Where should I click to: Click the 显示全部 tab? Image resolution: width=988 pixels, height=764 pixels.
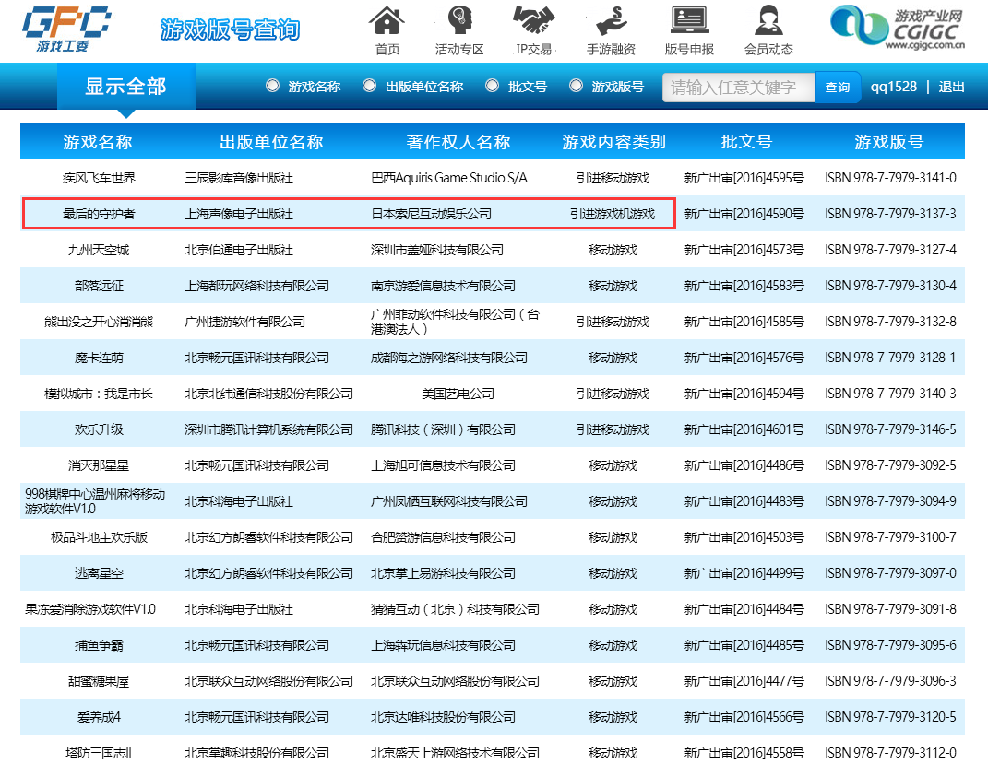[x=125, y=87]
